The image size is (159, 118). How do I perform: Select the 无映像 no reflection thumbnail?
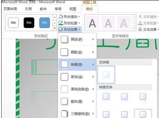106,75
